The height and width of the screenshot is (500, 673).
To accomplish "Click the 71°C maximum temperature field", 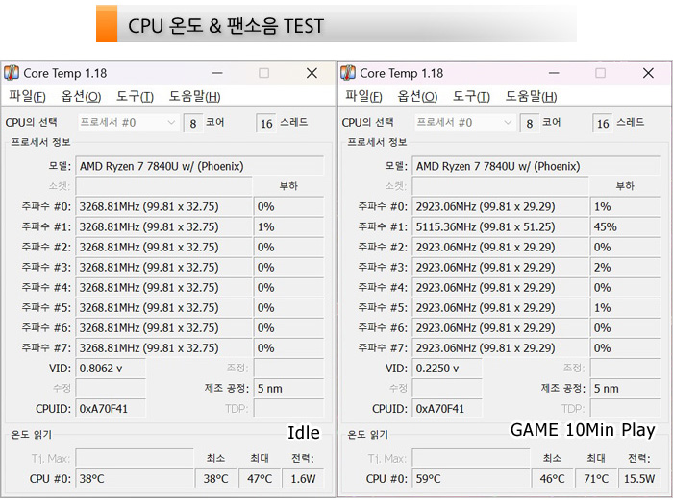I will click(x=596, y=478).
